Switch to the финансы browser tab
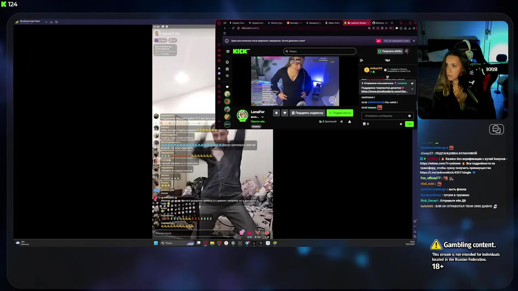The image size is (518, 291). (x=314, y=23)
